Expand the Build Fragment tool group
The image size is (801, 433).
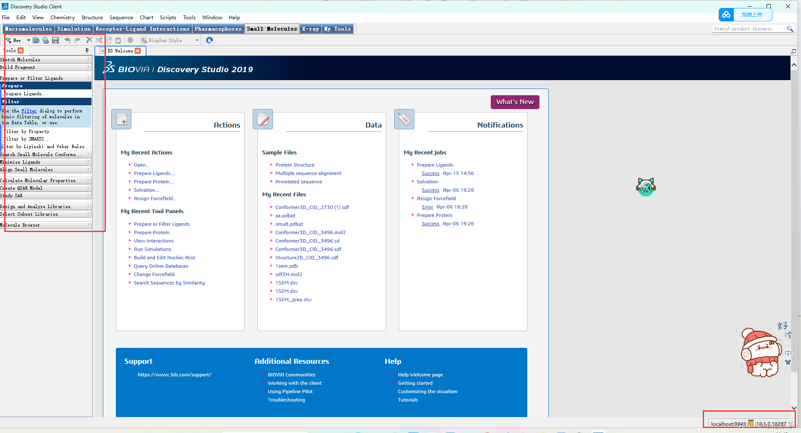coord(45,67)
